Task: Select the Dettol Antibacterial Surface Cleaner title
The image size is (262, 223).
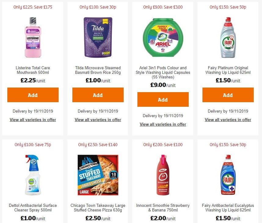Action: coord(33,208)
